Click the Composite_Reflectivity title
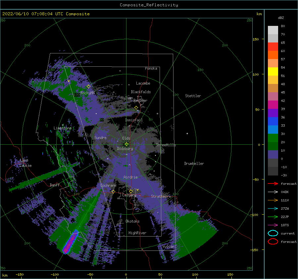Image resolution: width=298 pixels, height=279 pixels. point(149,5)
